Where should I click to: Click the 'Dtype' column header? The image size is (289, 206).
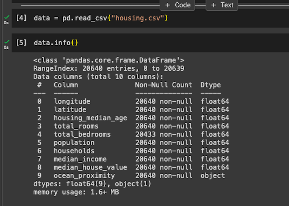211,85
